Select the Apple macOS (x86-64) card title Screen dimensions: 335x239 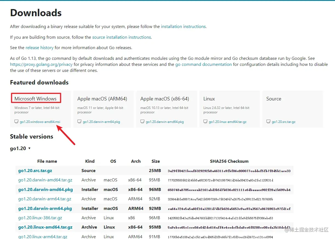pyautogui.click(x=165, y=99)
